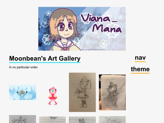
Task: Select the "In no particular order." text
Action: tap(24, 67)
